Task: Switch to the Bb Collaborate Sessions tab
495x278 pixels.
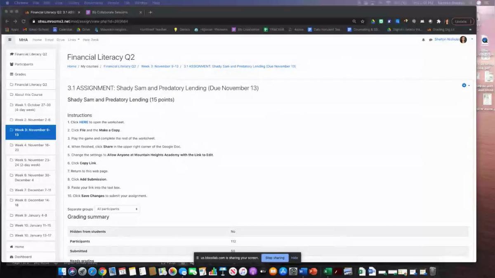Action: [x=110, y=12]
